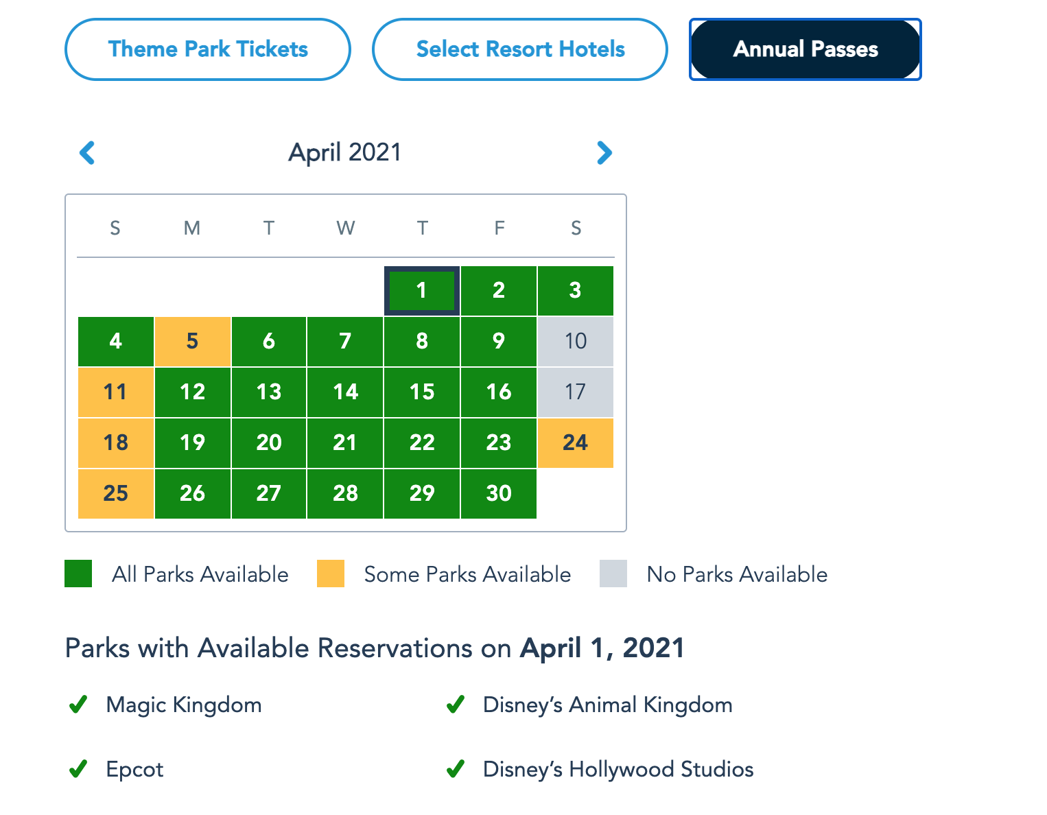This screenshot has height=815, width=1047.
Task: Click checkmark beside Disney's Animal Kingdom
Action: pyautogui.click(x=456, y=705)
